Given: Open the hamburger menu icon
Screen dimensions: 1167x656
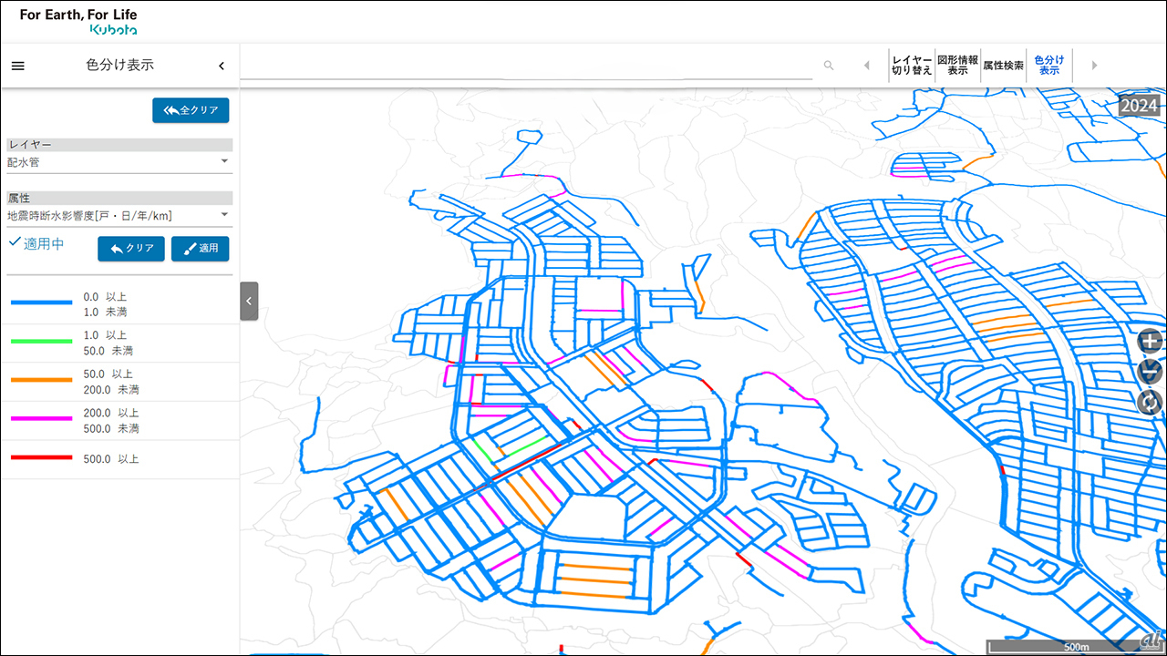Looking at the screenshot, I should 18,66.
